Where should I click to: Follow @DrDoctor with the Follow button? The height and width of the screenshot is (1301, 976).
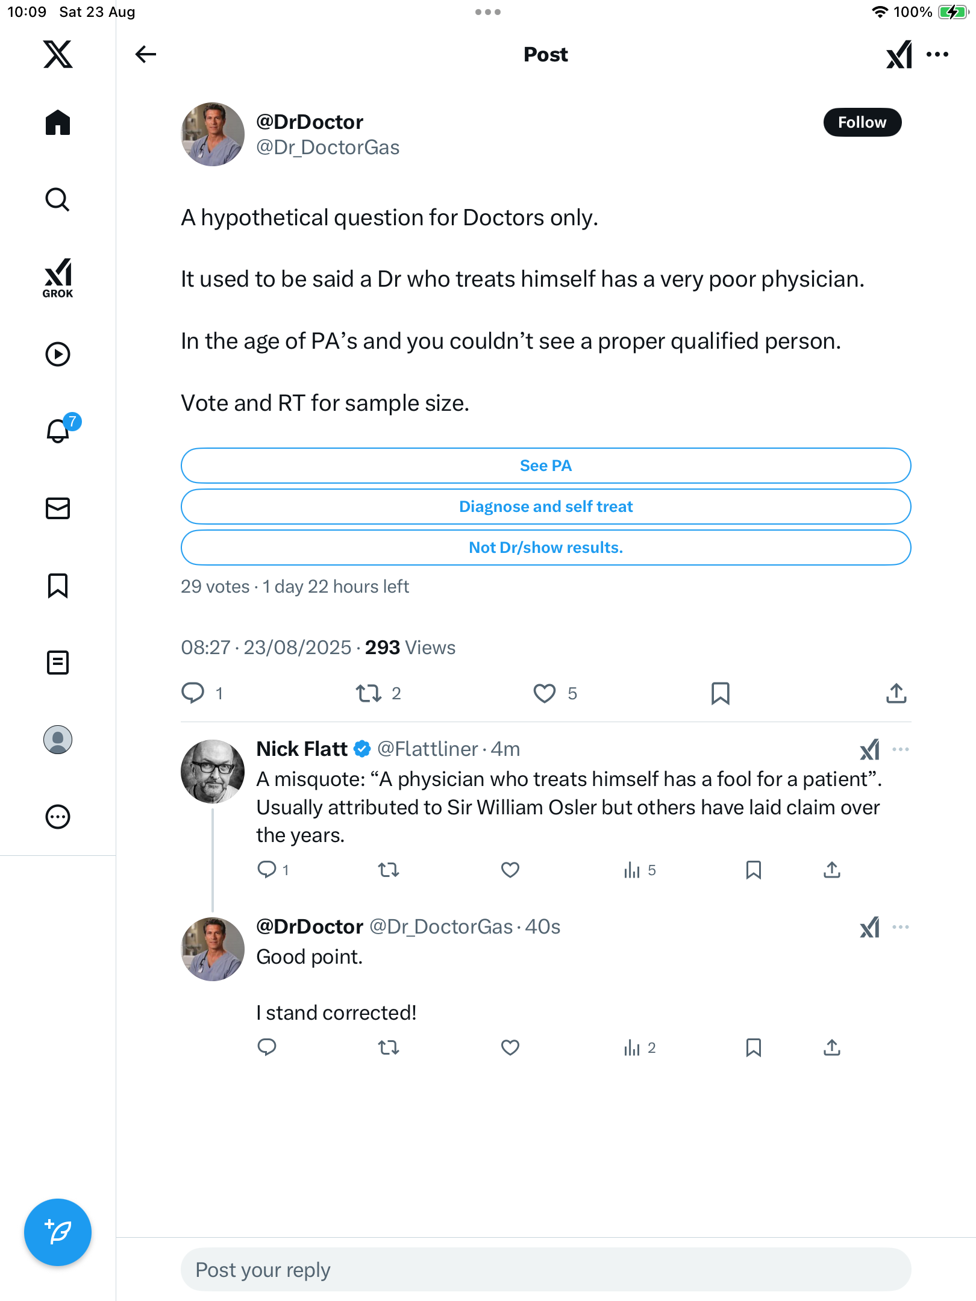pyautogui.click(x=862, y=122)
